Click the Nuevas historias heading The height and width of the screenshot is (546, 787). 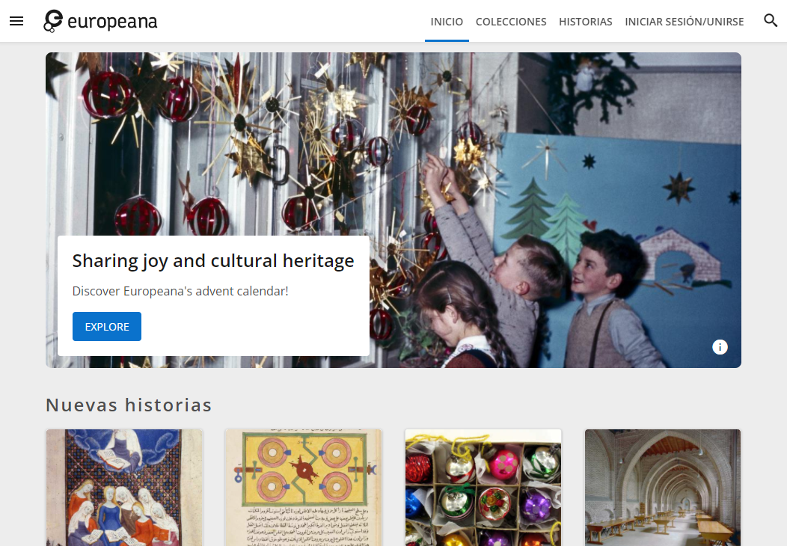tap(129, 405)
